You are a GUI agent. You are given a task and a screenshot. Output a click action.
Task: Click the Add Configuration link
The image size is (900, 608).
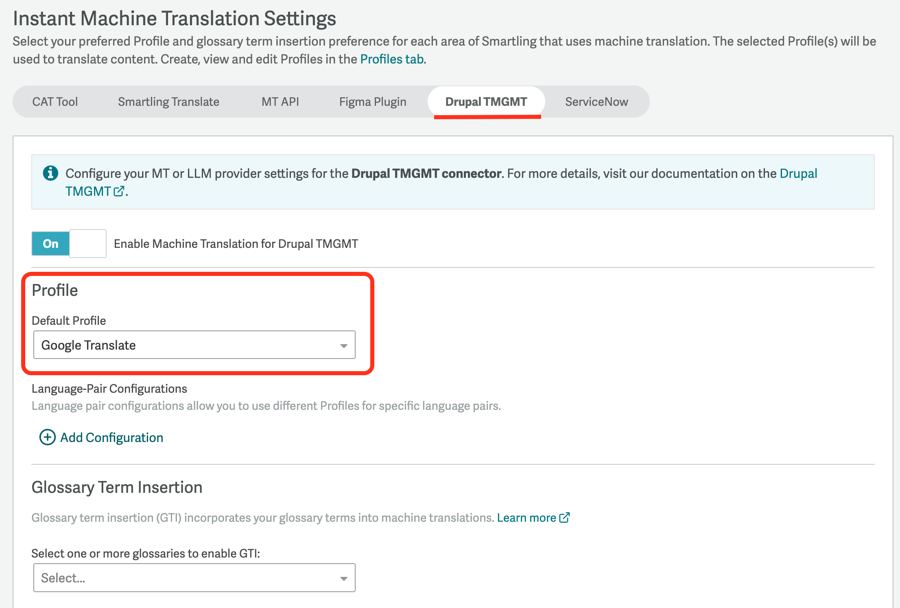point(112,437)
